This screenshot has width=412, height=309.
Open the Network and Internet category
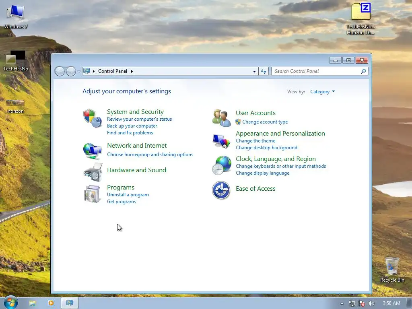[137, 146]
